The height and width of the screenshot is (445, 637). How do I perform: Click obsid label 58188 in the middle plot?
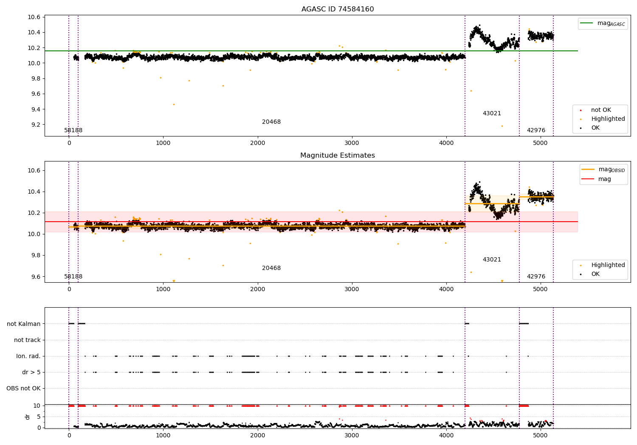click(73, 277)
